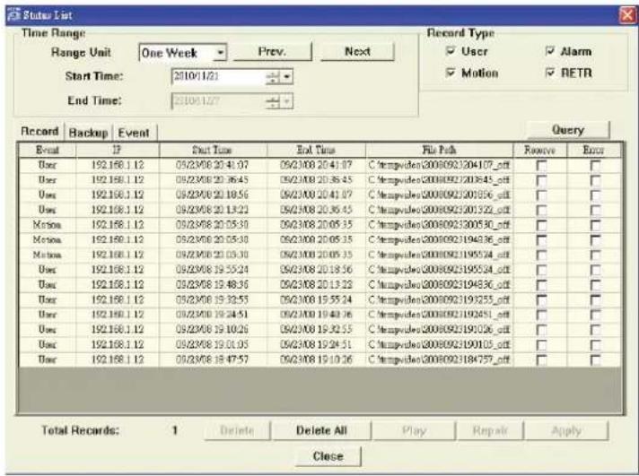Screen dimensions: 639x476
Task: Select file path ending 20080923203645_off
Action: (x=440, y=180)
